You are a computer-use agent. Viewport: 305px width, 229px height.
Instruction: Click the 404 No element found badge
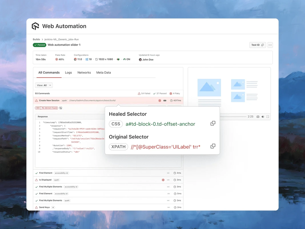(x=47, y=108)
